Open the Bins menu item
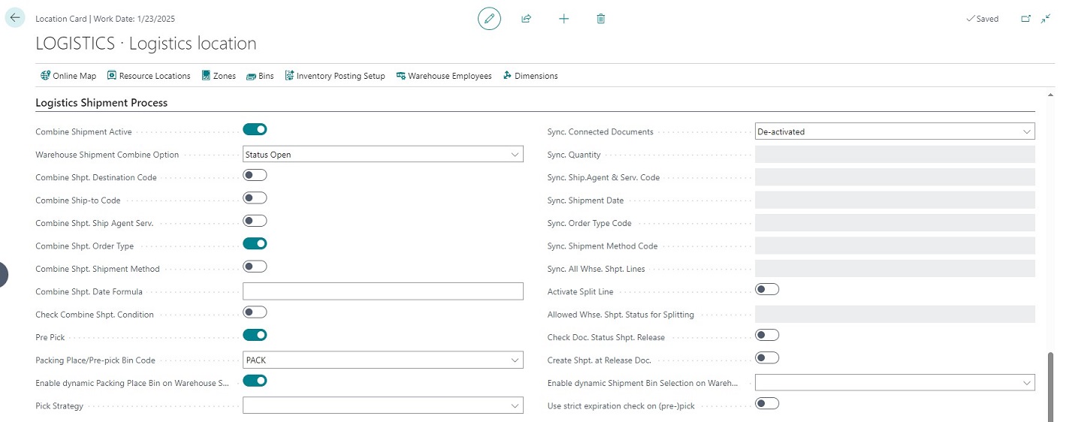The width and height of the screenshot is (1066, 422). [x=260, y=76]
